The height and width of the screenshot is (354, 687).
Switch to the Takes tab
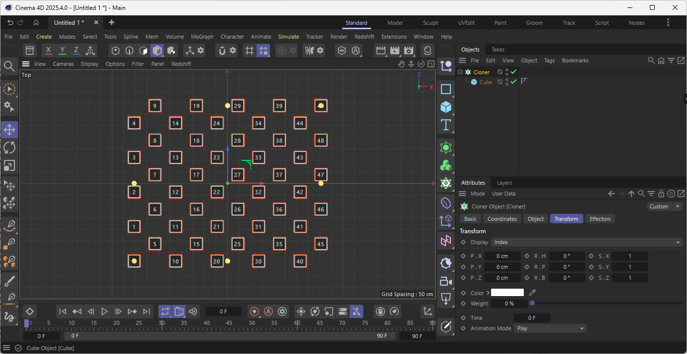click(x=498, y=50)
